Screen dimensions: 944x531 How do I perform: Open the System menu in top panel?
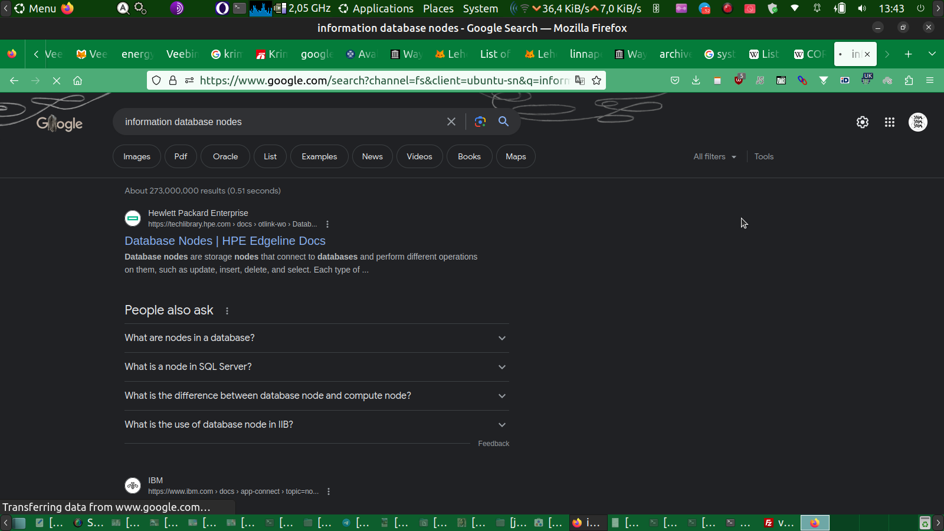(480, 9)
